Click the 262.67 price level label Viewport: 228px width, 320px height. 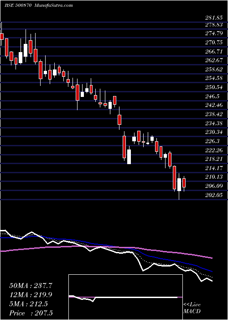pyautogui.click(x=213, y=60)
